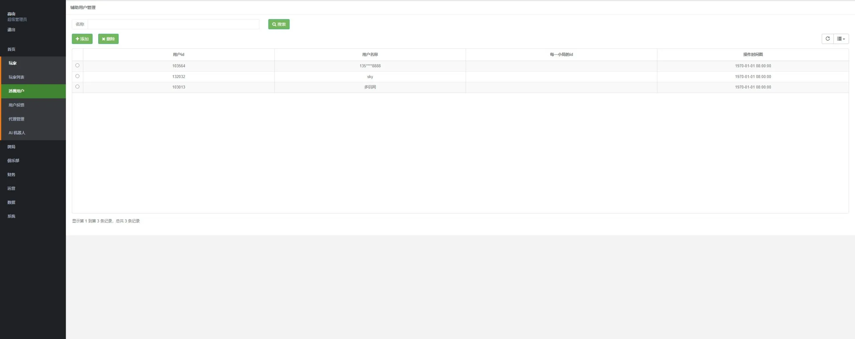Click the cell with id 103564

(x=179, y=66)
